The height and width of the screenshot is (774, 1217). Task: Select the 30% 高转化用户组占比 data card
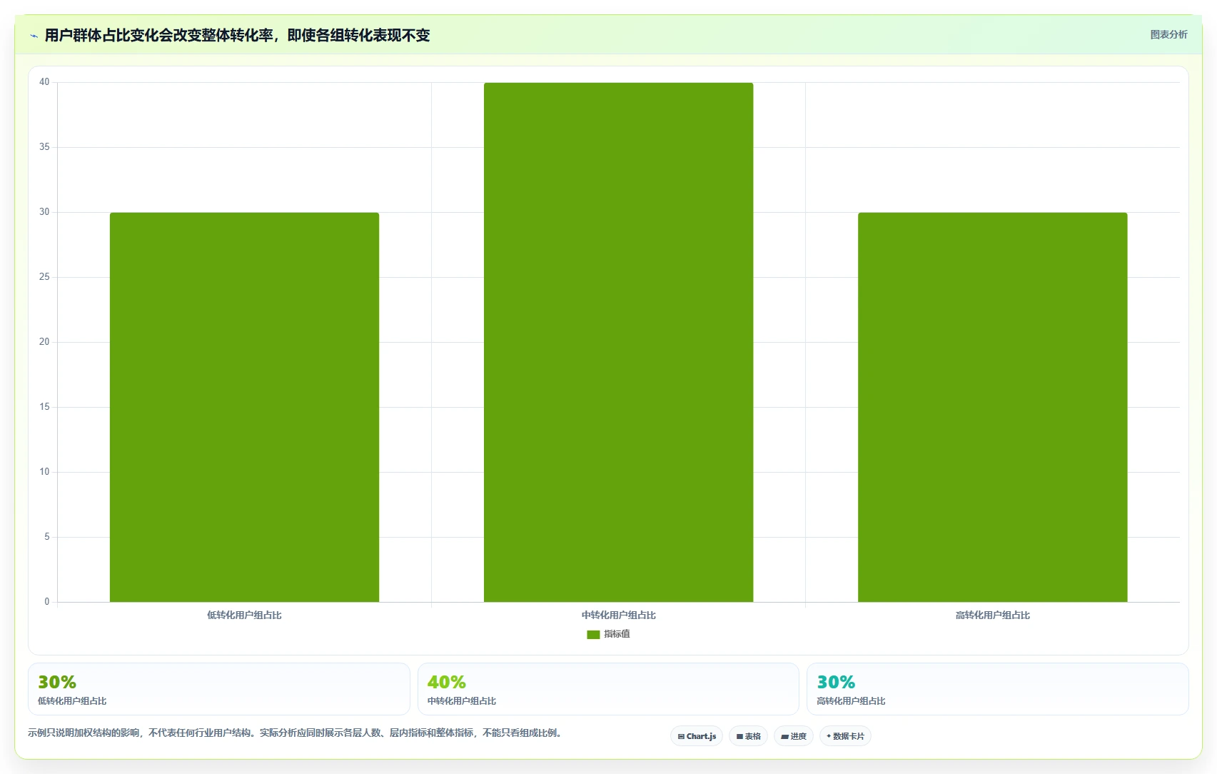997,689
